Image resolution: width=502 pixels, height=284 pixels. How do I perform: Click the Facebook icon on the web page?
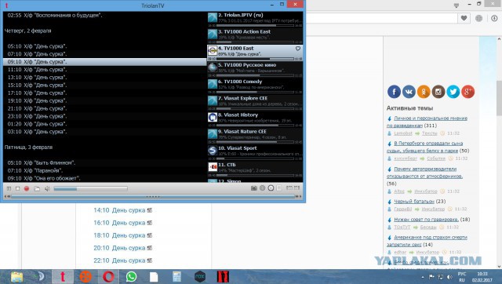(394, 92)
